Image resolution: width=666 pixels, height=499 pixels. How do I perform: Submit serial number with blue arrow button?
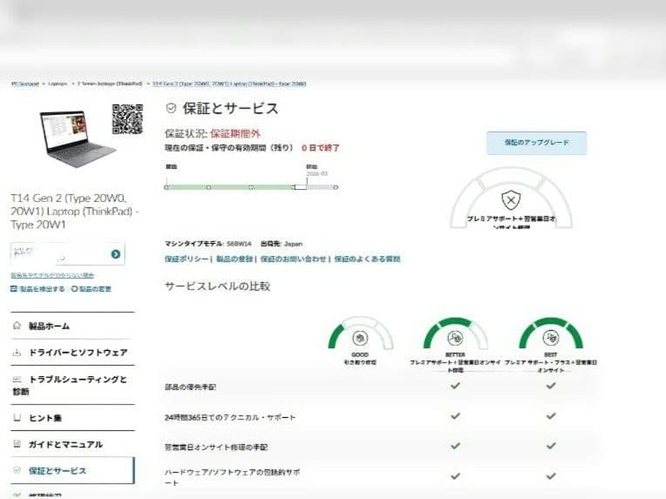[116, 253]
